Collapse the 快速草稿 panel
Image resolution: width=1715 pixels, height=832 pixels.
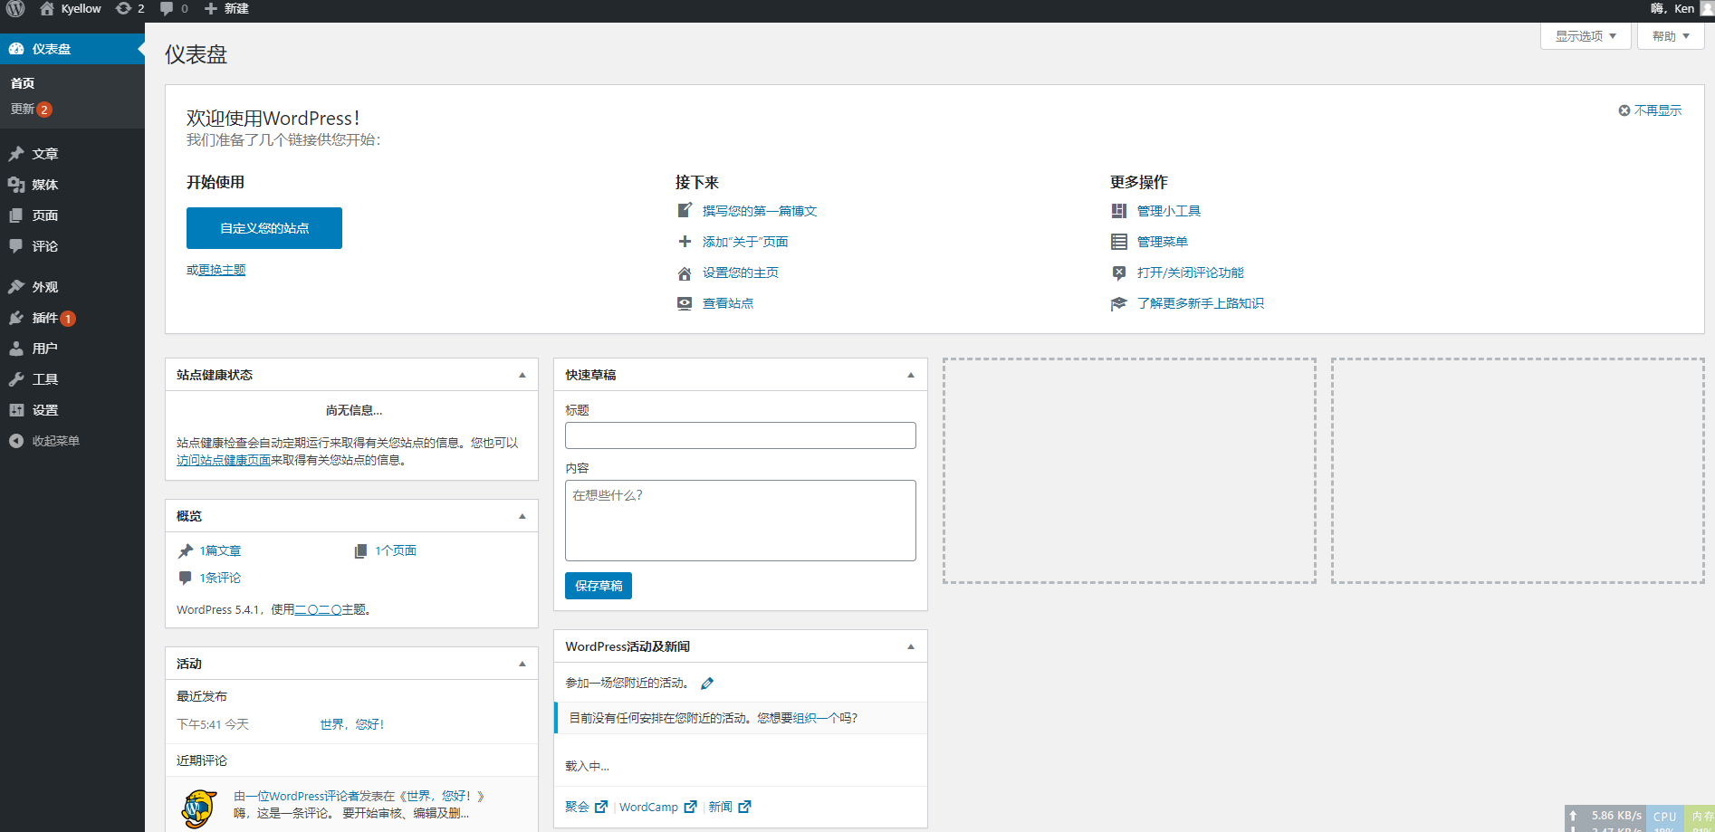(x=911, y=375)
